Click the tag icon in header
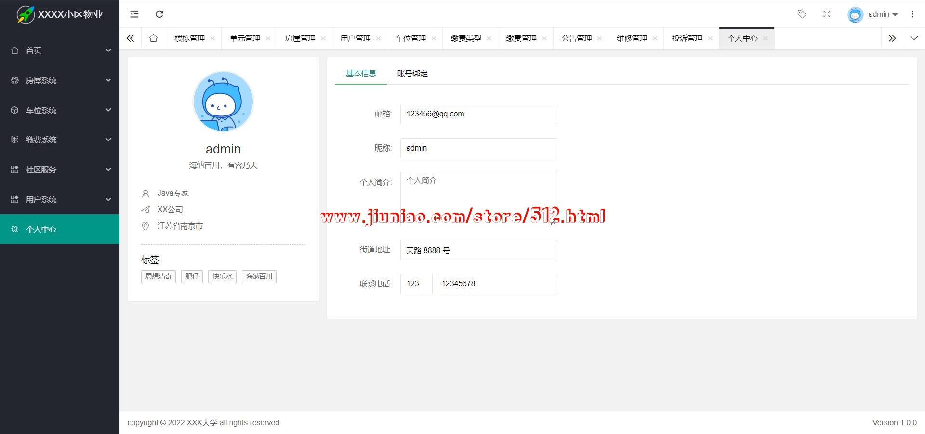The width and height of the screenshot is (925, 434). tap(802, 14)
